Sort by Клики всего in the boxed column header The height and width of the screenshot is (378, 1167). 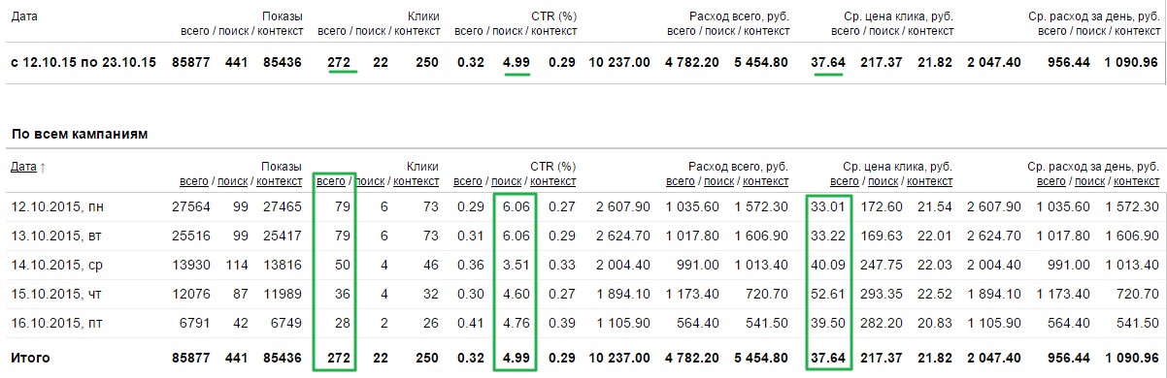pos(332,181)
